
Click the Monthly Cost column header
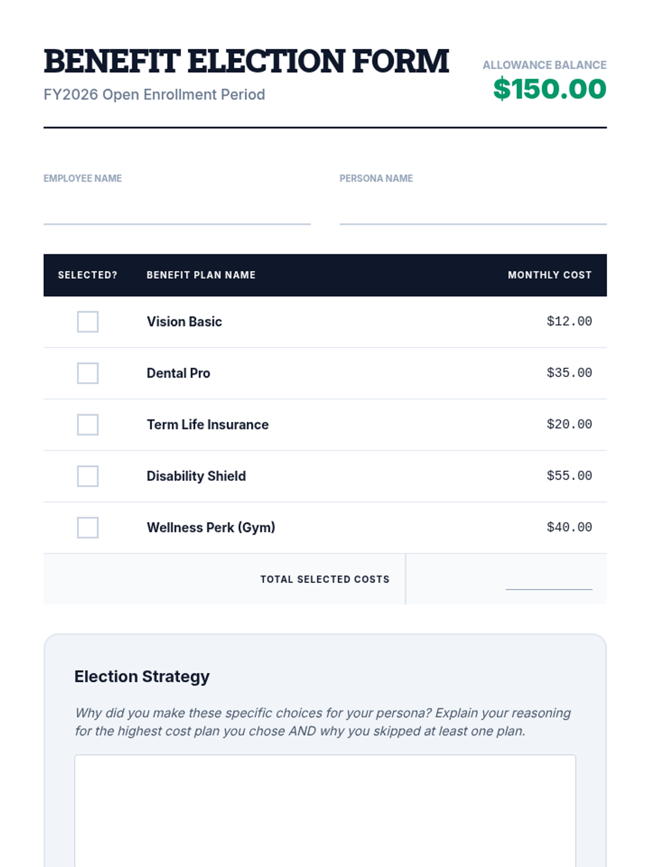(550, 275)
